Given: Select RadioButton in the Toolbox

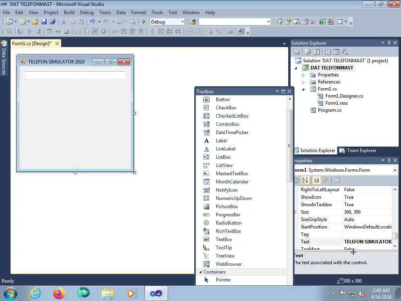Looking at the screenshot, I should 228,223.
